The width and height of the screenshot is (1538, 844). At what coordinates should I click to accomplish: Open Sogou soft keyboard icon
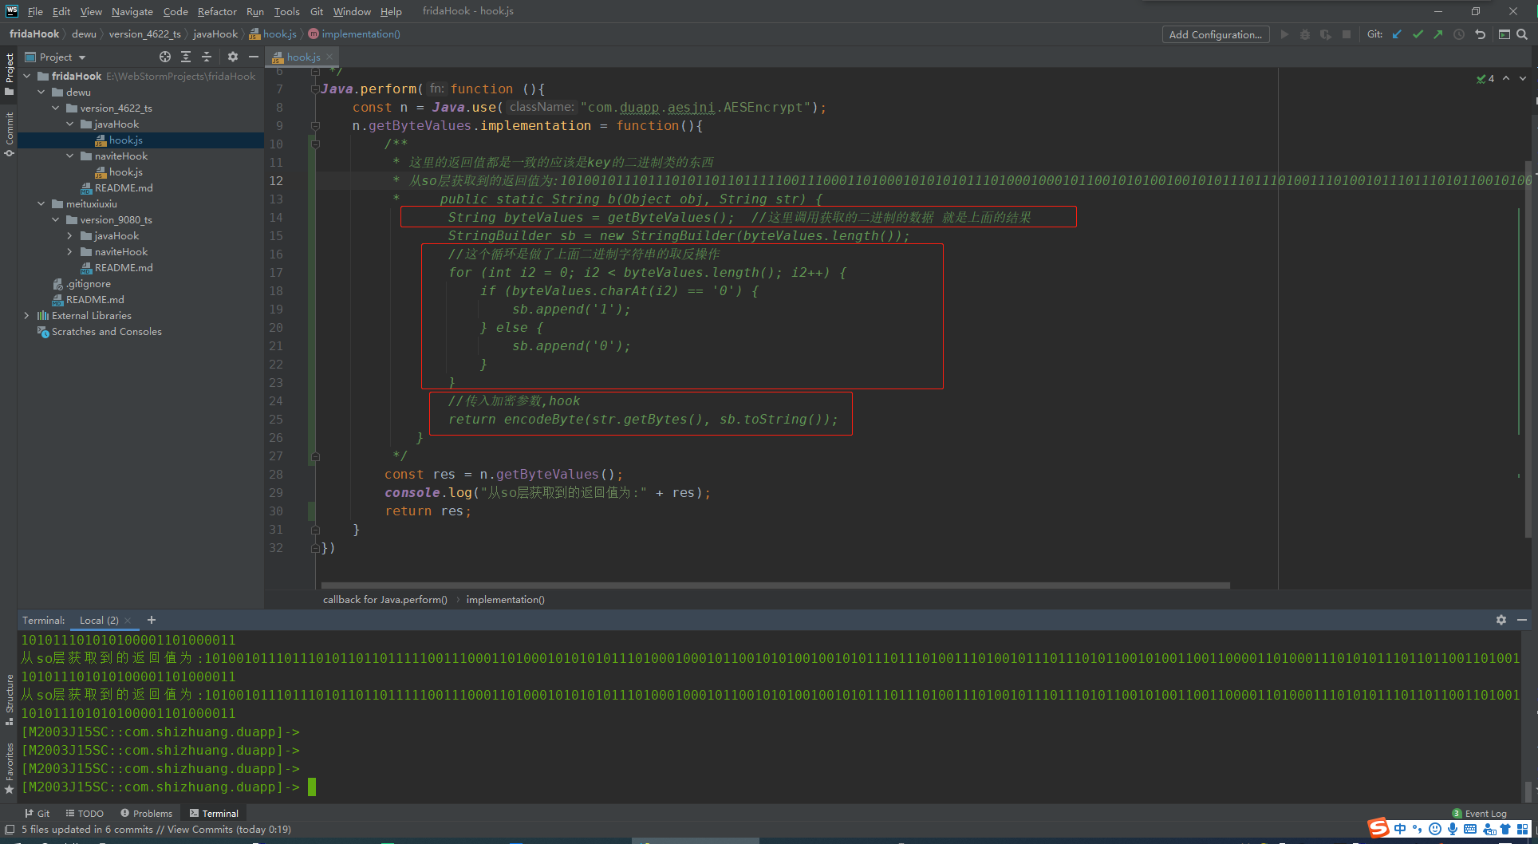click(x=1470, y=829)
